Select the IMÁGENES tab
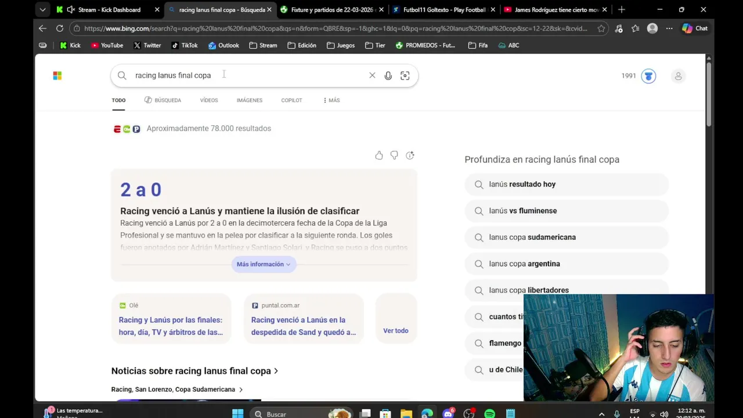This screenshot has height=418, width=743. [250, 100]
